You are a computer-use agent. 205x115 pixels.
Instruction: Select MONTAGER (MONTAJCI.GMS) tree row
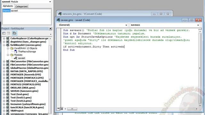tap(27, 78)
